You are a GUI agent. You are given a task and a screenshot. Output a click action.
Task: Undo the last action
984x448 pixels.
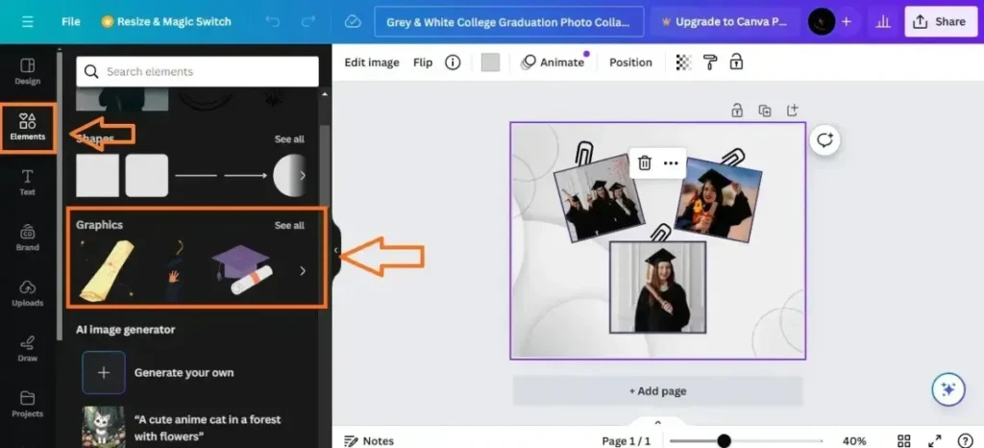click(x=272, y=22)
